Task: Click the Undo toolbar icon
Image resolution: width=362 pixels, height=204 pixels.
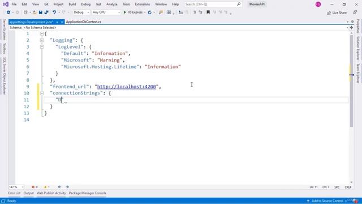Action: pos(54,12)
